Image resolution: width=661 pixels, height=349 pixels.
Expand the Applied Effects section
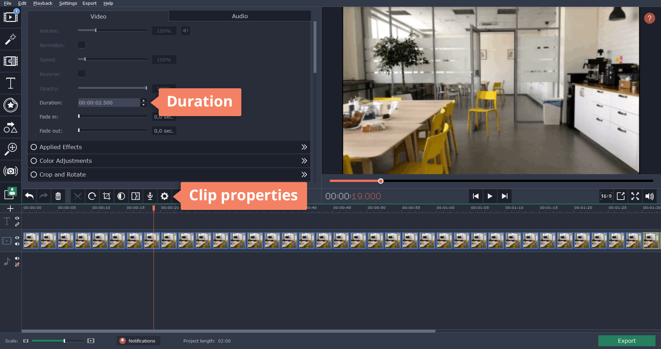coord(304,147)
